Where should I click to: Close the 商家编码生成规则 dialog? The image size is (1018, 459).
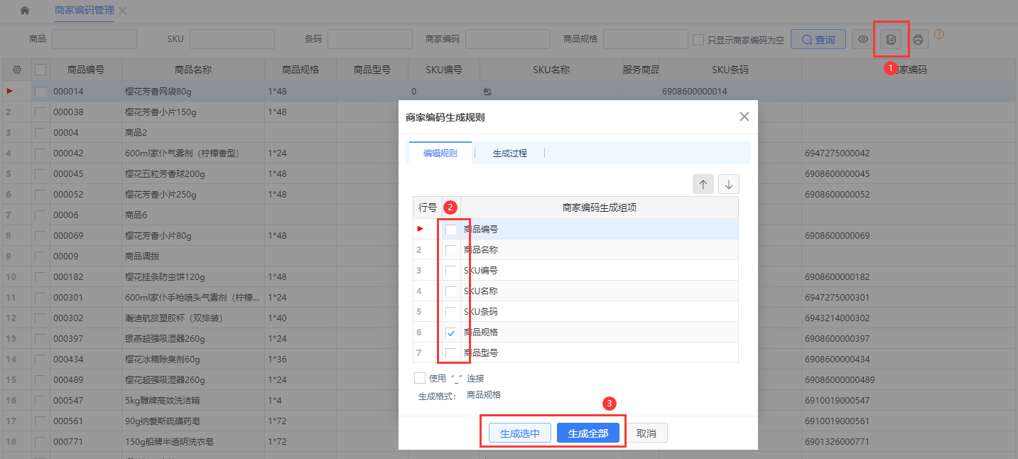click(744, 117)
